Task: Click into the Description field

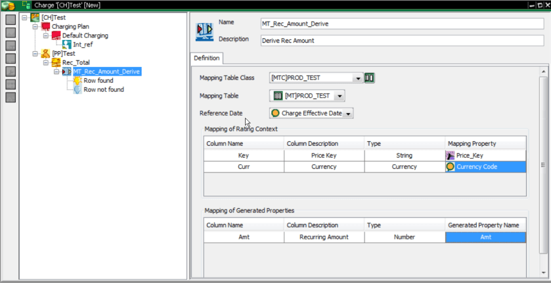Action: coord(402,41)
